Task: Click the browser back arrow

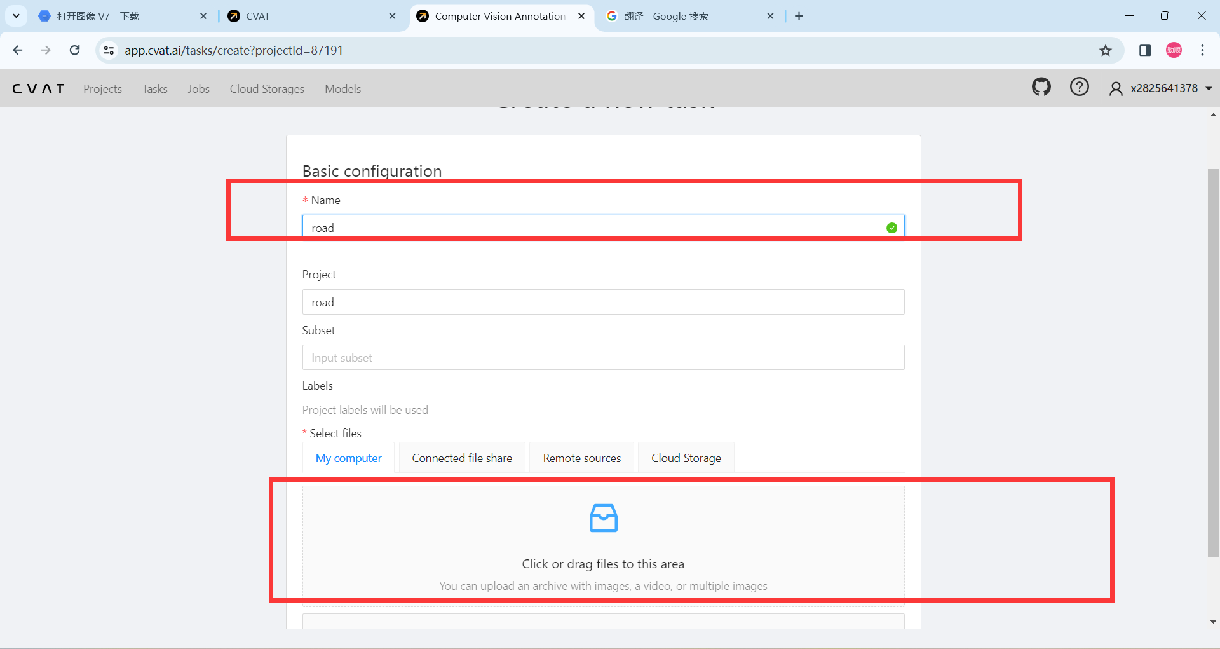Action: 18,50
